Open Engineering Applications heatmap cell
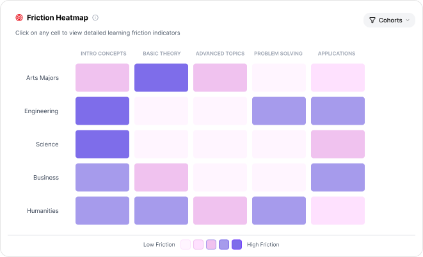Viewport: 423px width, 257px height. pos(338,111)
